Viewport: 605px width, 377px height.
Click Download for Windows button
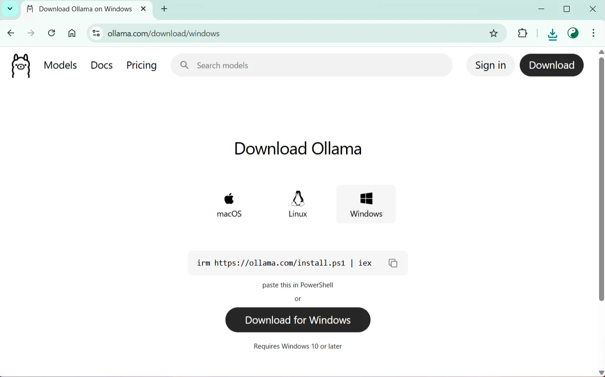point(298,320)
